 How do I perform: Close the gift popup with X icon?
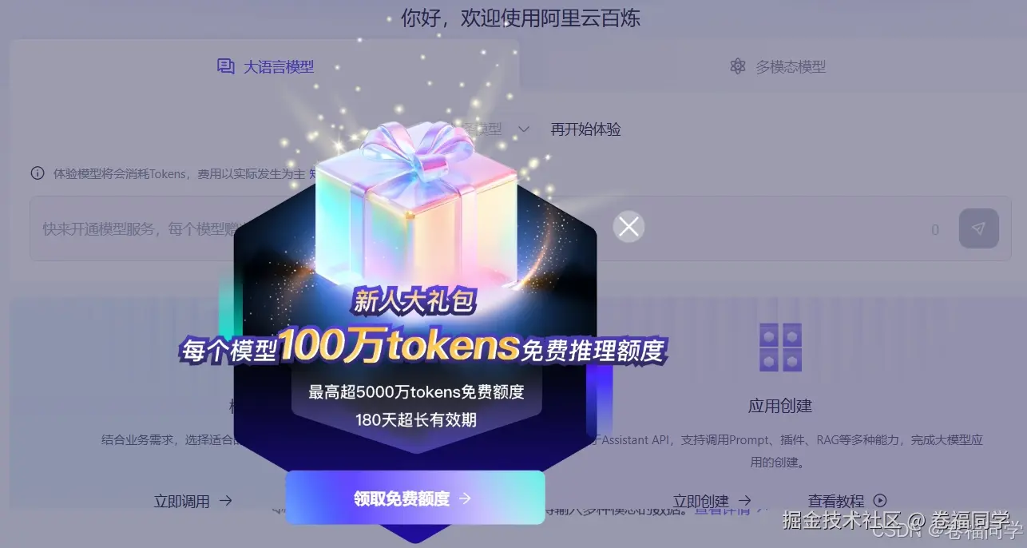pos(628,227)
